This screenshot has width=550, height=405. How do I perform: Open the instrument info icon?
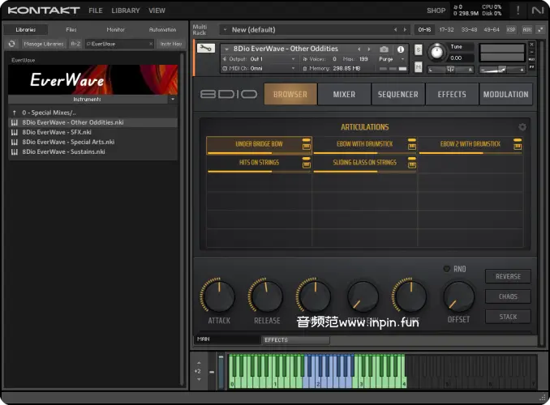tap(400, 49)
